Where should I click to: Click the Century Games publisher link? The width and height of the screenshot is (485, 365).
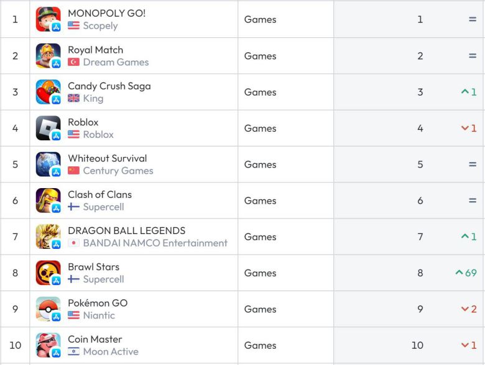point(118,171)
